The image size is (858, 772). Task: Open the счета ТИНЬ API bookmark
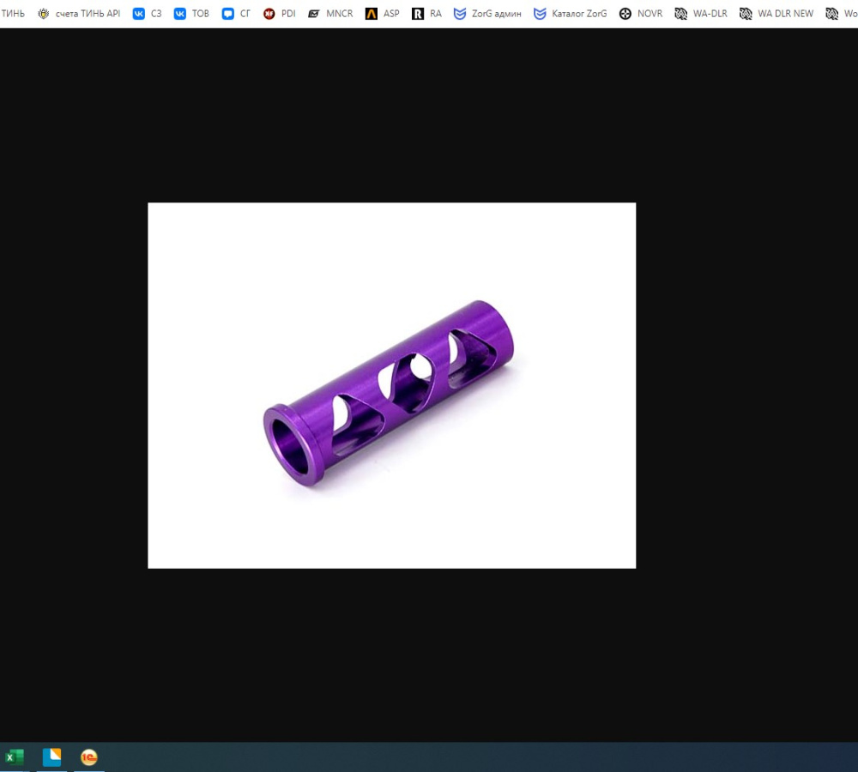(79, 14)
